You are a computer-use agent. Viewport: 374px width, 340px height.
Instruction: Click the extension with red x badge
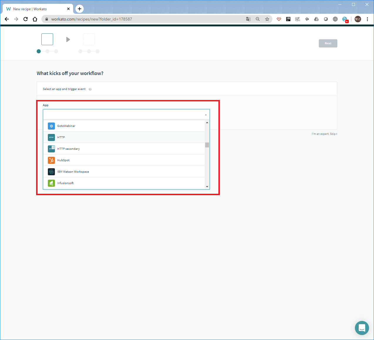click(x=345, y=20)
